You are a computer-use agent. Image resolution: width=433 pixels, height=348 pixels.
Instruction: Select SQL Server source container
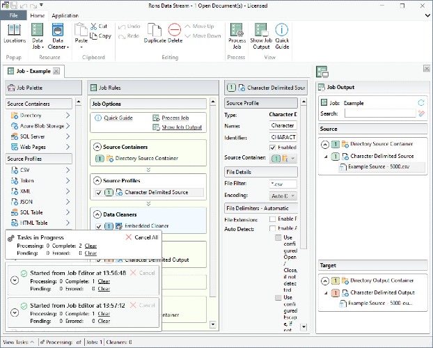40,136
